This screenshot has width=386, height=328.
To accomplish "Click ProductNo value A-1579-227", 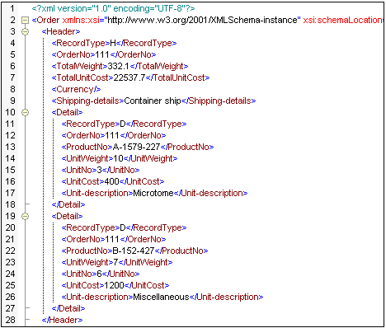I will (136, 147).
